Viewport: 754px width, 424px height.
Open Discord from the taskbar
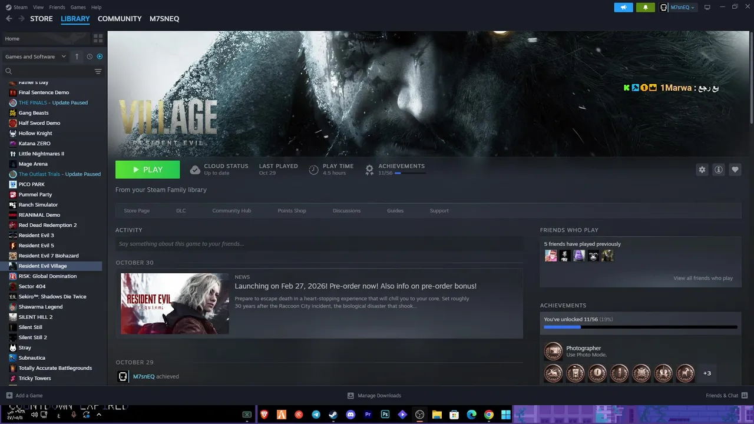click(x=350, y=415)
